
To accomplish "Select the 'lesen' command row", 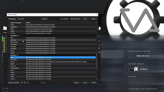I will point(53,38).
